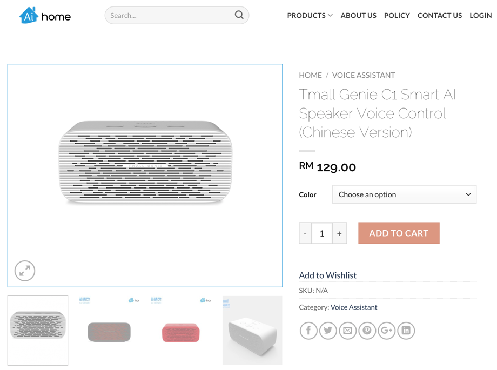
Task: Share product via email icon
Action: pos(347,331)
